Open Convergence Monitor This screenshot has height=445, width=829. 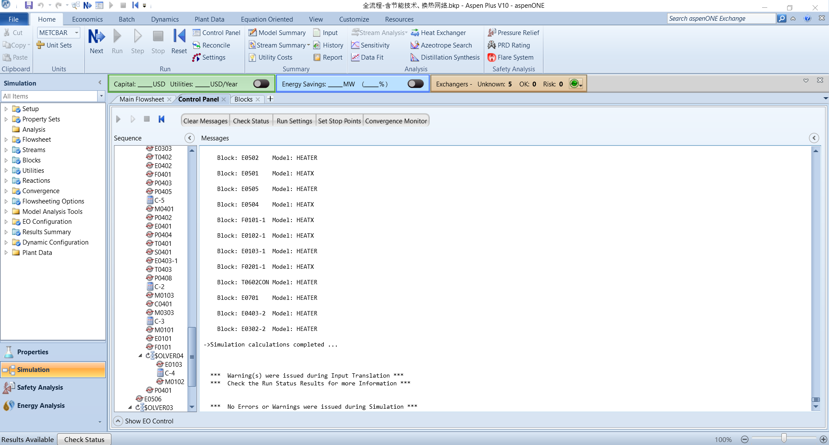(x=396, y=121)
